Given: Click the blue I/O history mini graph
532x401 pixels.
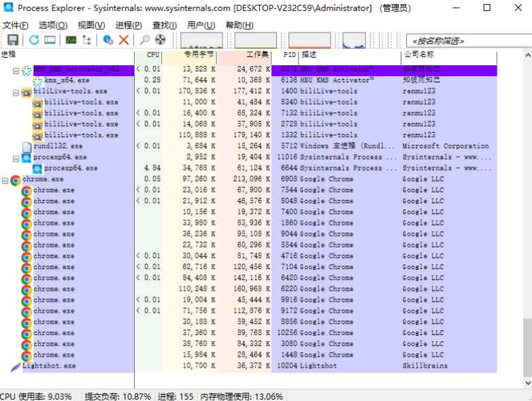Looking at the screenshot, I should point(354,40).
